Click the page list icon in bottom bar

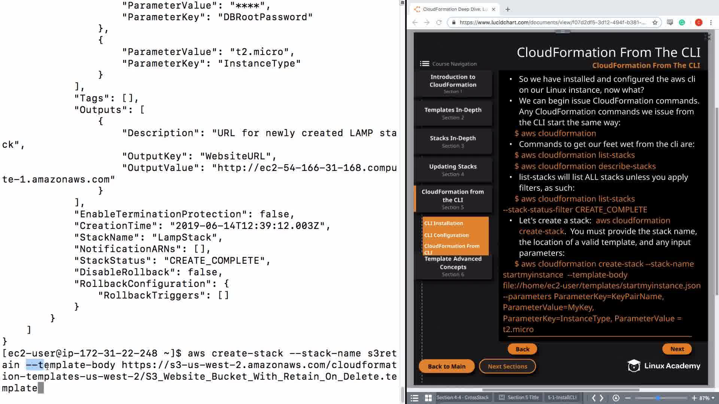[x=414, y=398]
